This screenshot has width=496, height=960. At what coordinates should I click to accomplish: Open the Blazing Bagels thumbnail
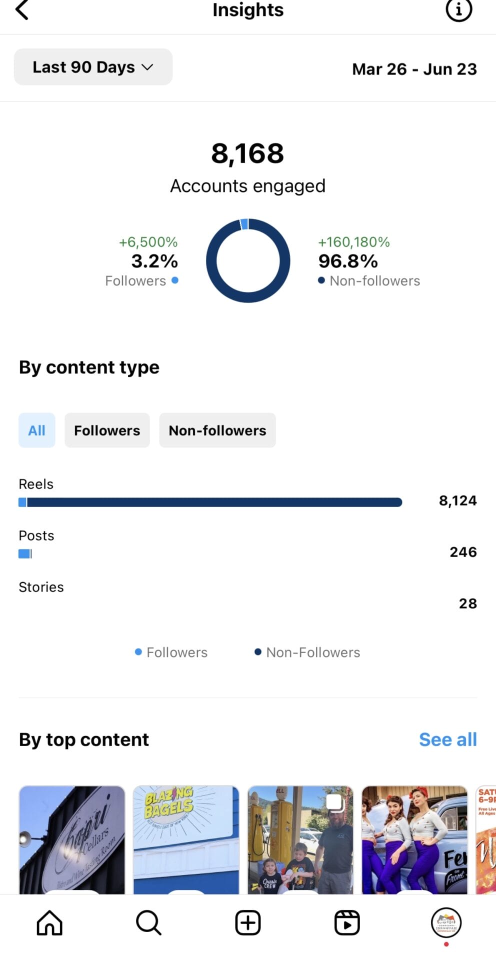tap(186, 840)
